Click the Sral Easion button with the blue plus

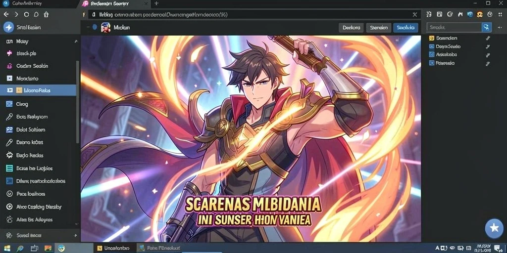coord(23,28)
